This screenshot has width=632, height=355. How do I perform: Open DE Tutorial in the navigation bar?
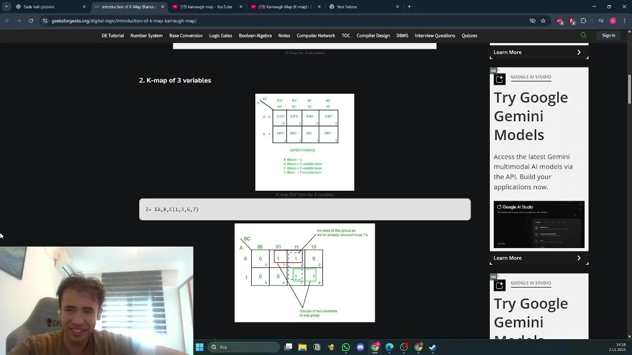tap(113, 35)
